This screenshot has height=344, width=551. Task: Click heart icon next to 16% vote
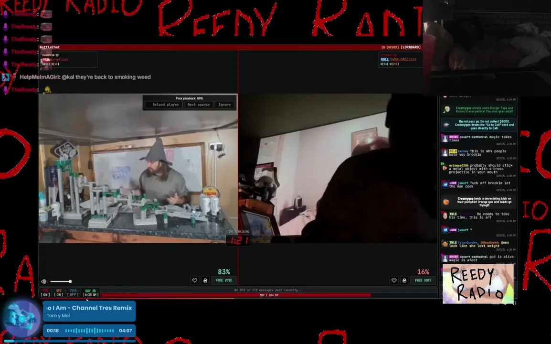[394, 280]
